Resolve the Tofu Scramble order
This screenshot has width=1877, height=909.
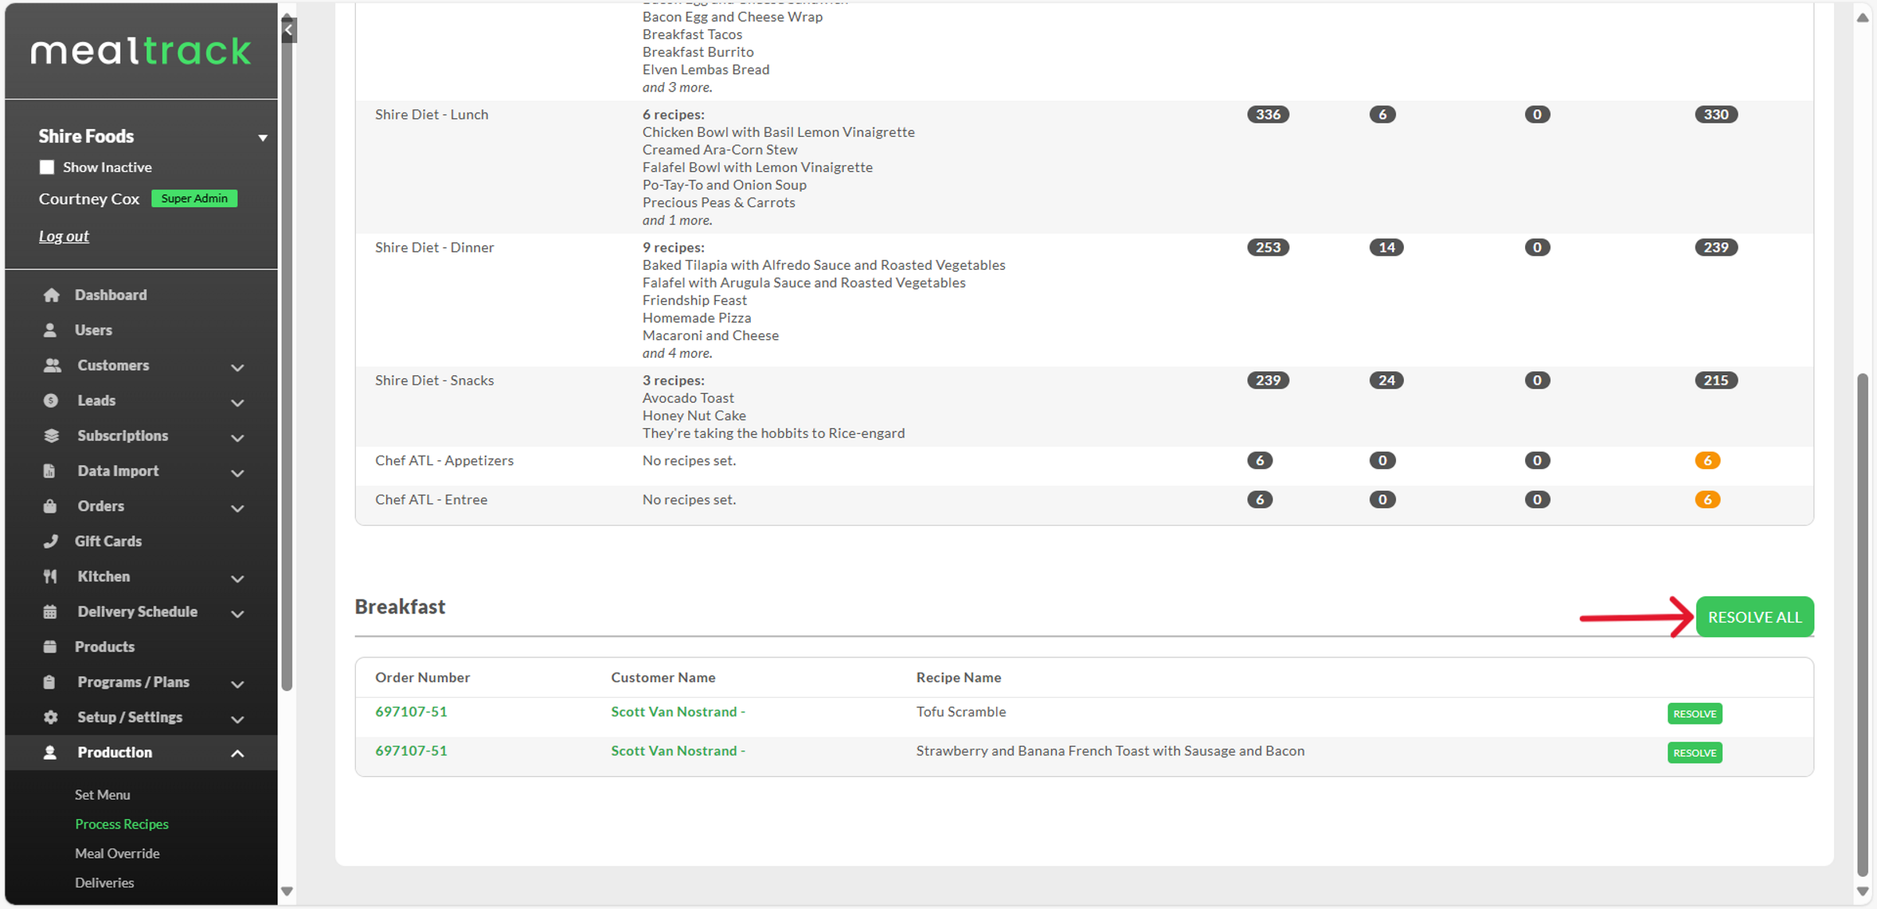coord(1694,714)
